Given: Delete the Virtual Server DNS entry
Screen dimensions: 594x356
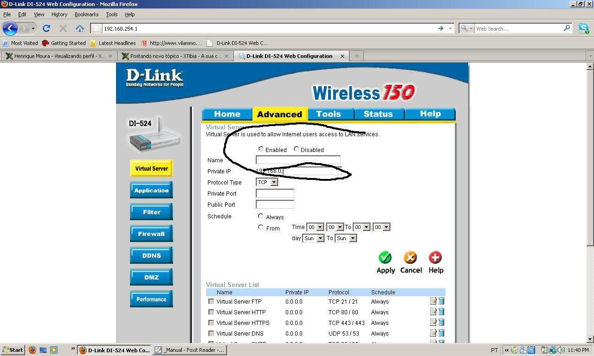Looking at the screenshot, I should [x=441, y=333].
